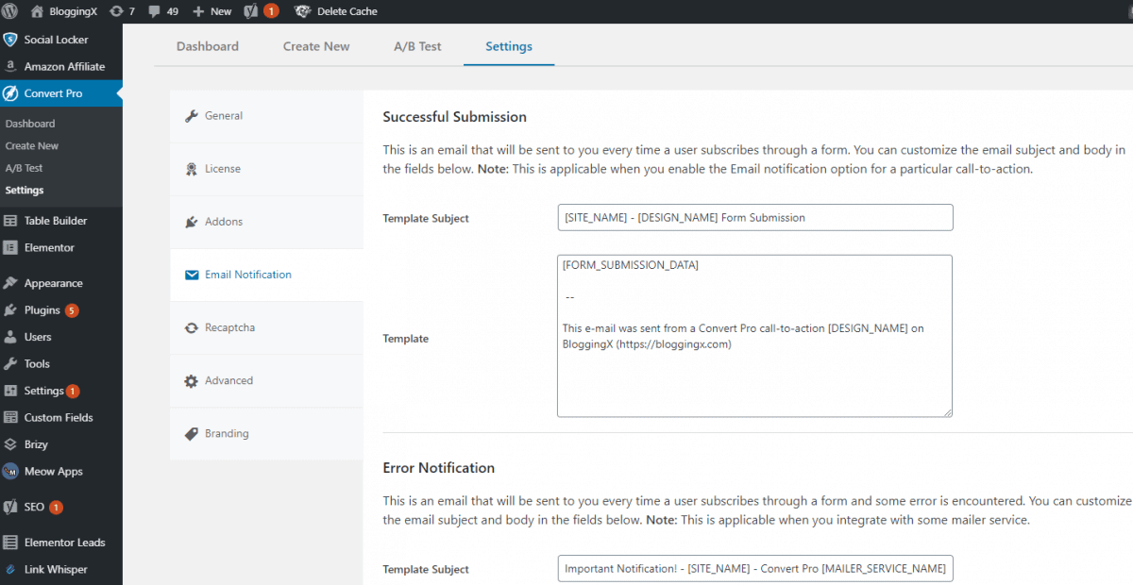This screenshot has width=1133, height=585.
Task: Select Recaptcha settings via its refresh icon
Action: click(x=192, y=327)
